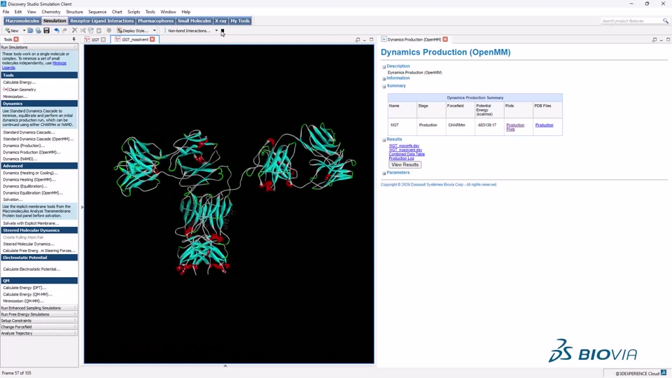The image size is (672, 378).
Task: Click the search magnifier icon
Action: tap(666, 21)
